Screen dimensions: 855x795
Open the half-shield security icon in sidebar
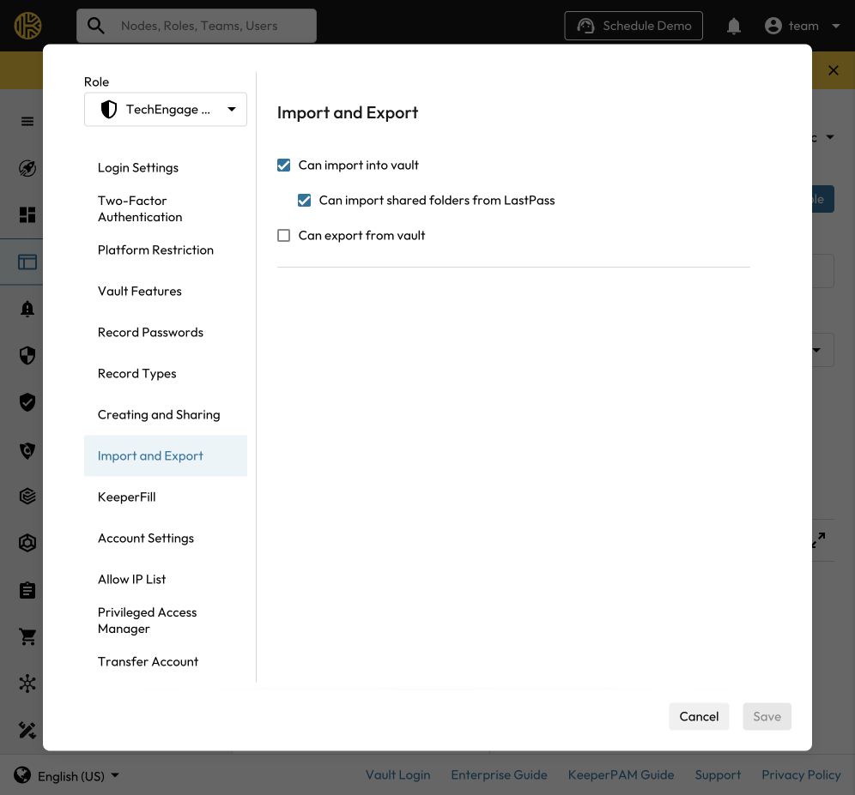coord(27,355)
